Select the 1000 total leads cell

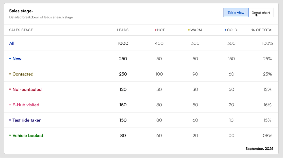(x=123, y=43)
